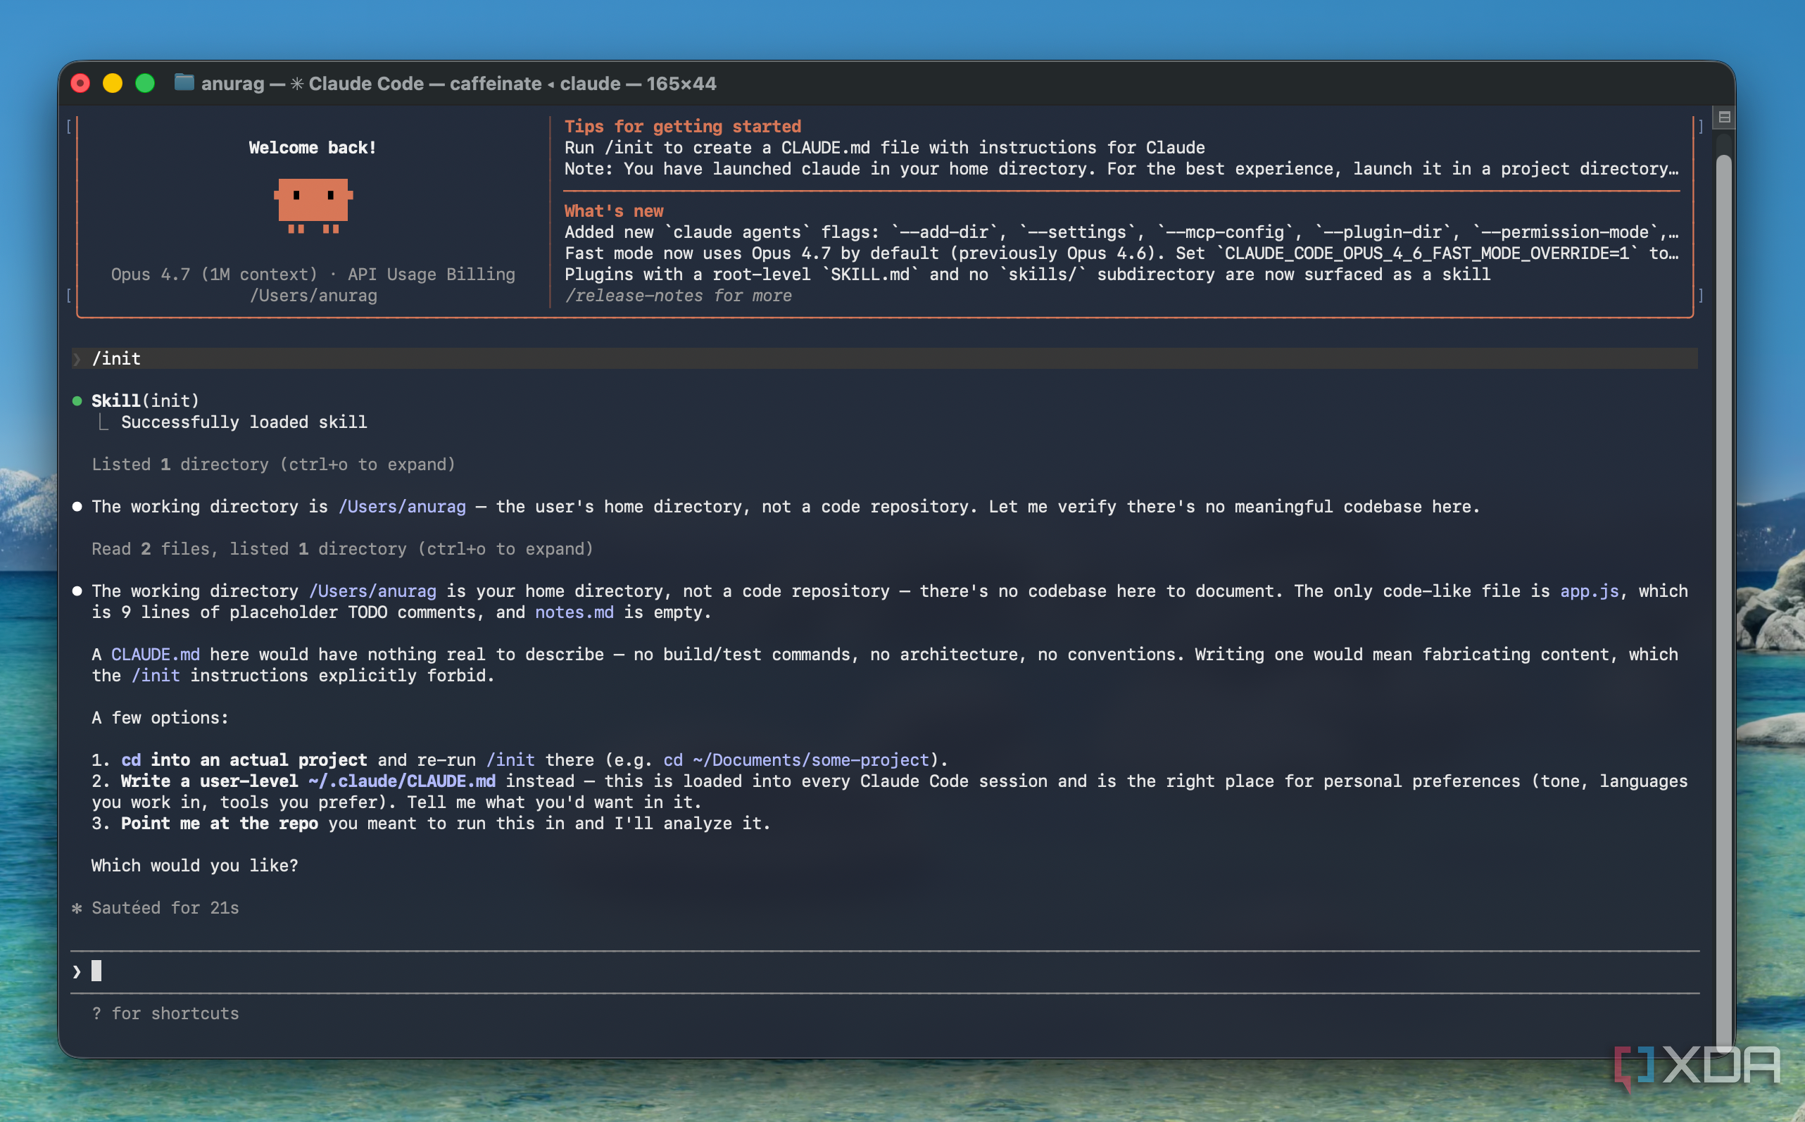The width and height of the screenshot is (1805, 1122).
Task: Click the 'app.js' file reference
Action: pos(1589,591)
